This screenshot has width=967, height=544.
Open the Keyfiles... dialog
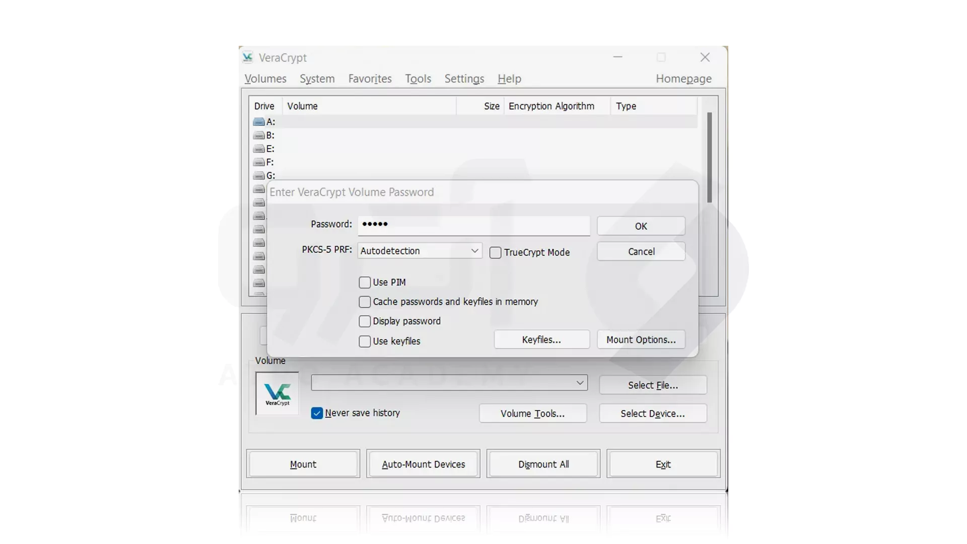[x=541, y=340]
